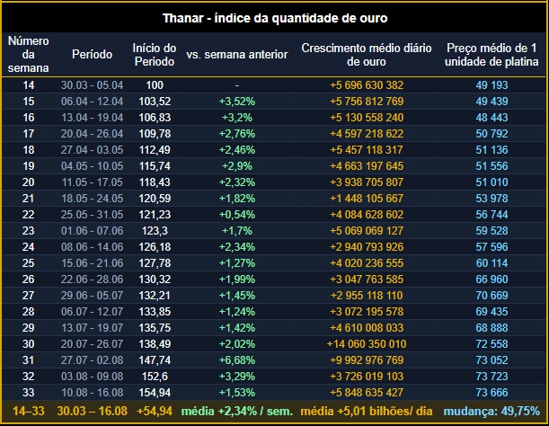Image resolution: width=549 pixels, height=426 pixels.
Task: Click the '+2,9%' weekly change
Action: pyautogui.click(x=237, y=166)
